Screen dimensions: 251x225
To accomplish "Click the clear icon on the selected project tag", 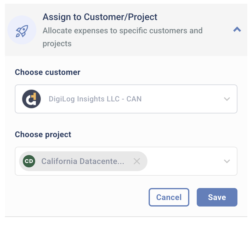I will click(x=137, y=161).
